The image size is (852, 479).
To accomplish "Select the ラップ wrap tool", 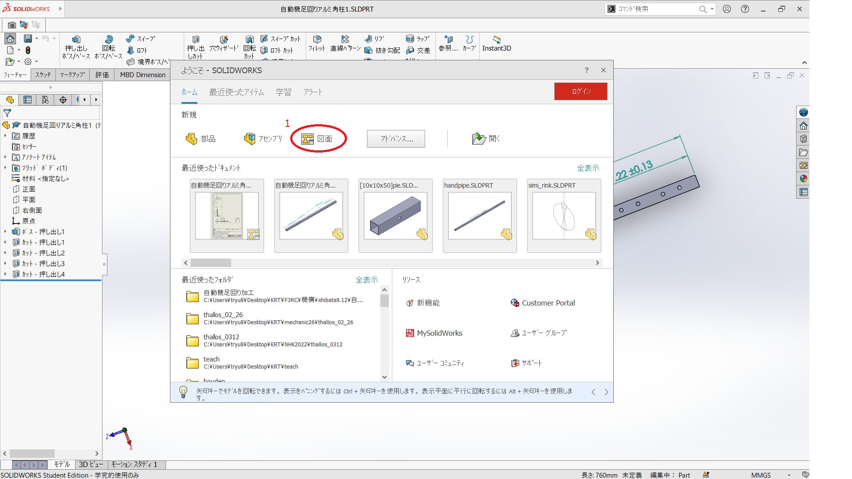I will [418, 39].
